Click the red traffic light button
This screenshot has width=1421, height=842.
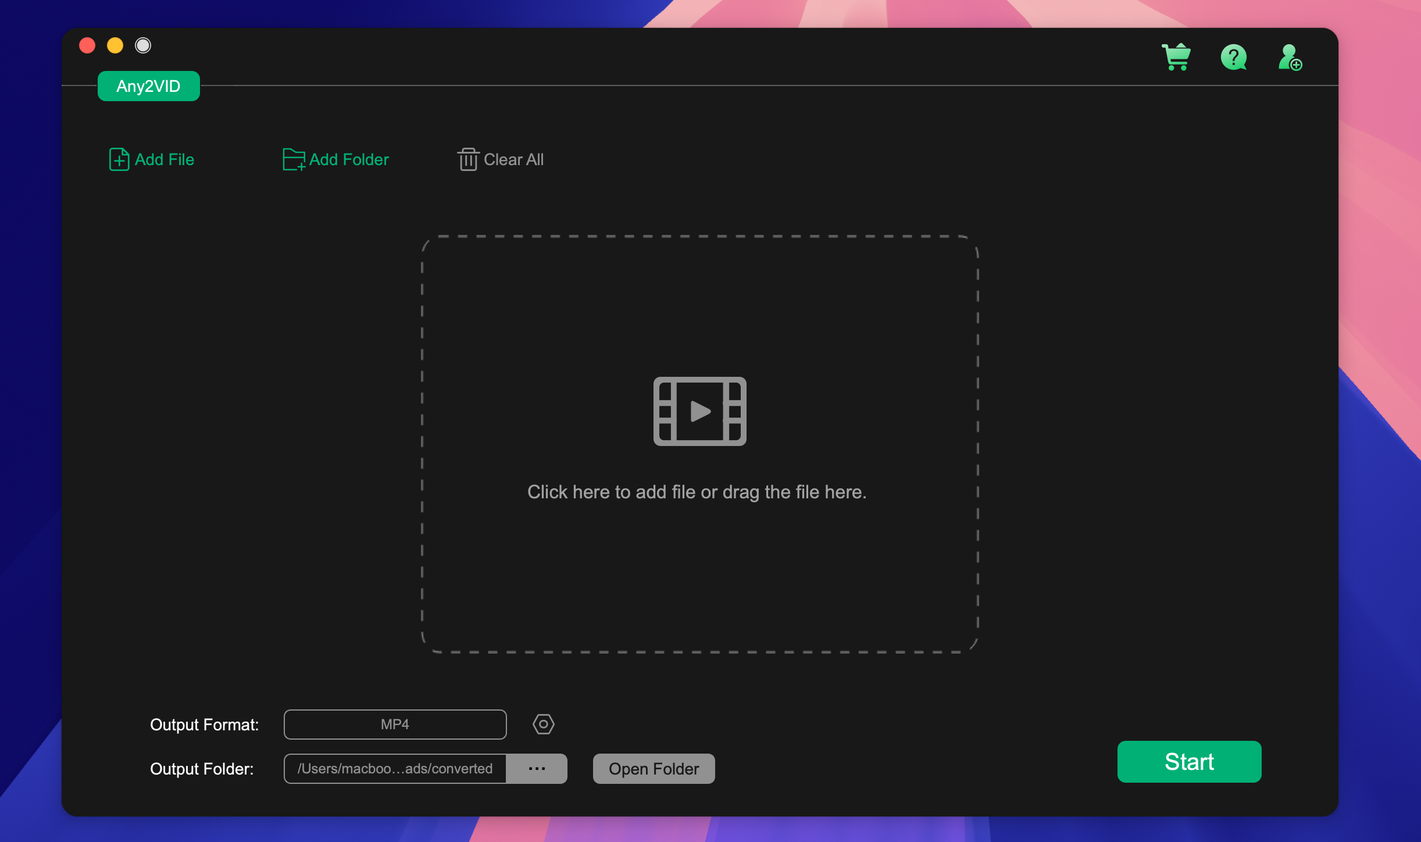(x=87, y=45)
